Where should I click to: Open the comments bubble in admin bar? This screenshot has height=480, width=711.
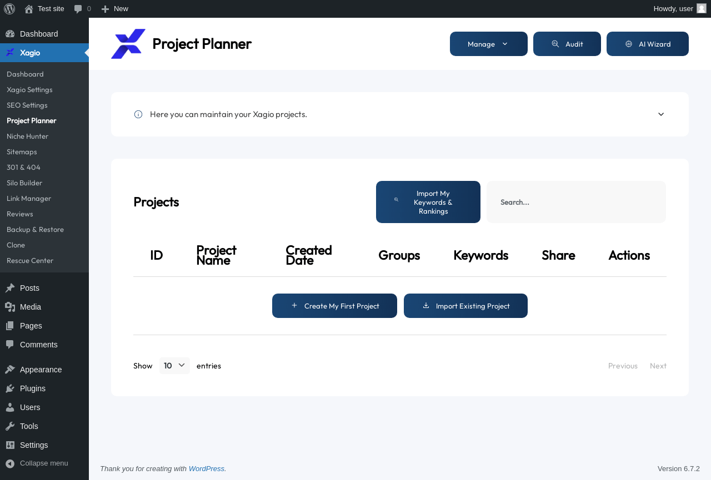[x=82, y=9]
